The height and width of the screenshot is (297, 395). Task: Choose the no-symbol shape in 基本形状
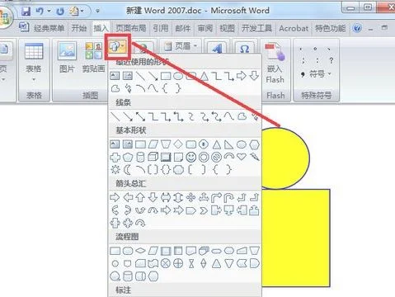[x=217, y=157]
